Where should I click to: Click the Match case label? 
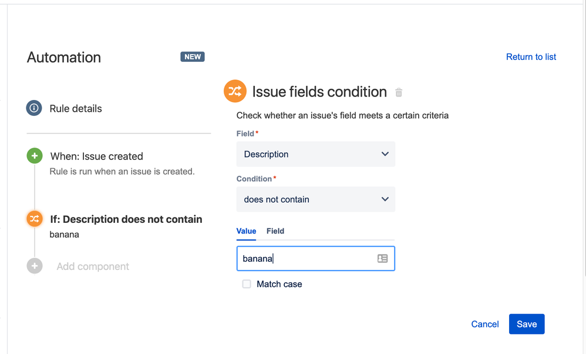pyautogui.click(x=279, y=284)
